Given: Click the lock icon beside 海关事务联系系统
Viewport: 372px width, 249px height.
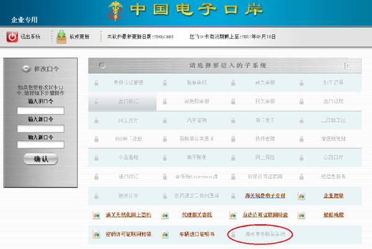Looking at the screenshot, I should 233,235.
